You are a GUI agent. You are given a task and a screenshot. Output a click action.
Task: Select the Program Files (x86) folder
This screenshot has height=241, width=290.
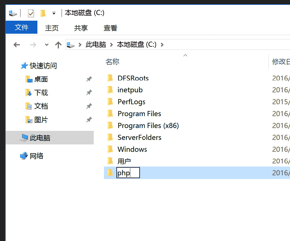[148, 125]
